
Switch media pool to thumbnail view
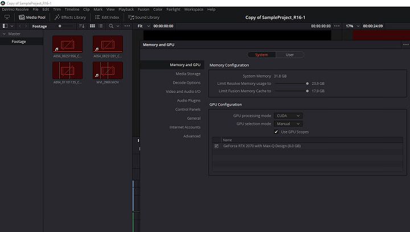[92, 26]
